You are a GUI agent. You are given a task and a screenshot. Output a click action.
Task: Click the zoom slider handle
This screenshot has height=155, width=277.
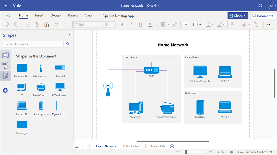186,152
